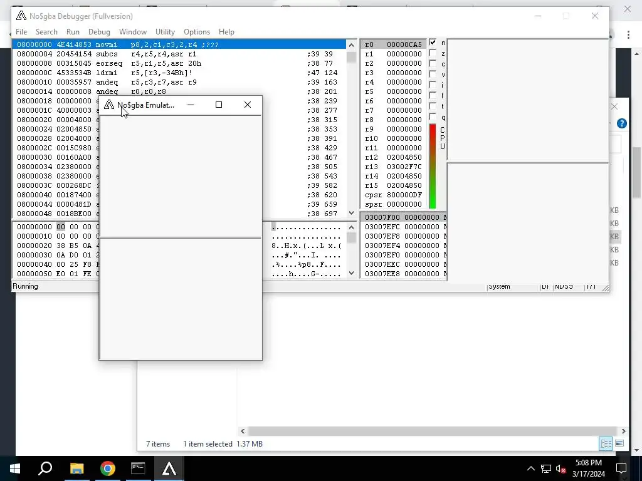The image size is (642, 481).
Task: Click File Explorer help question icon
Action: point(621,123)
